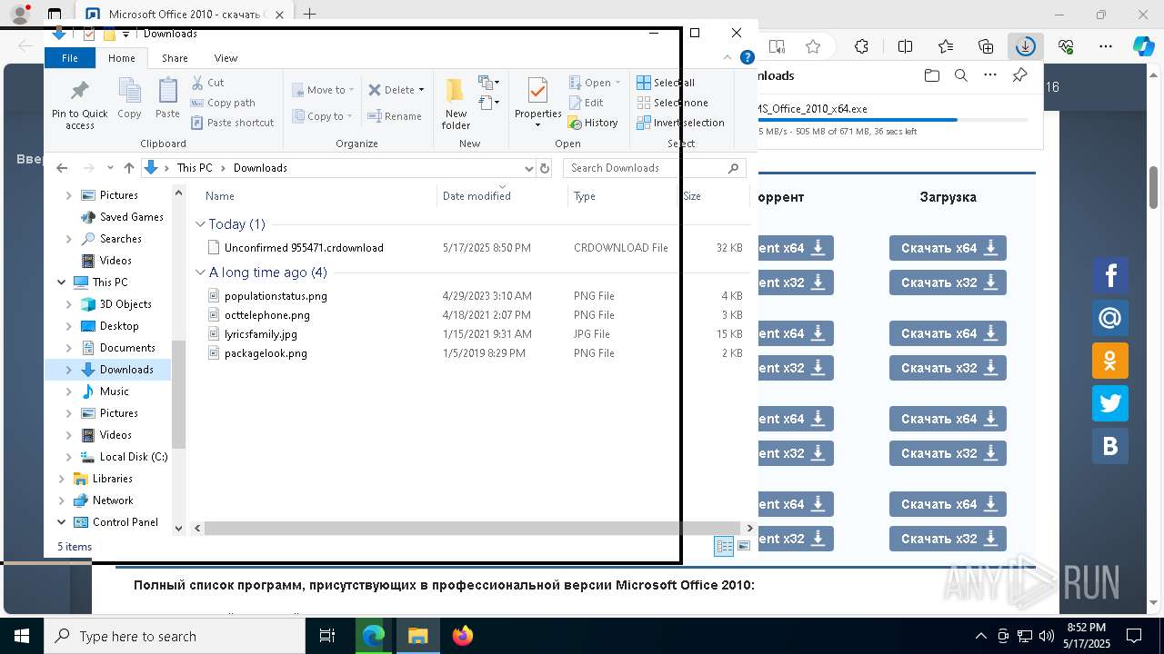Viewport: 1164px width, 654px height.
Task: Switch to large icons view button
Action: click(744, 546)
